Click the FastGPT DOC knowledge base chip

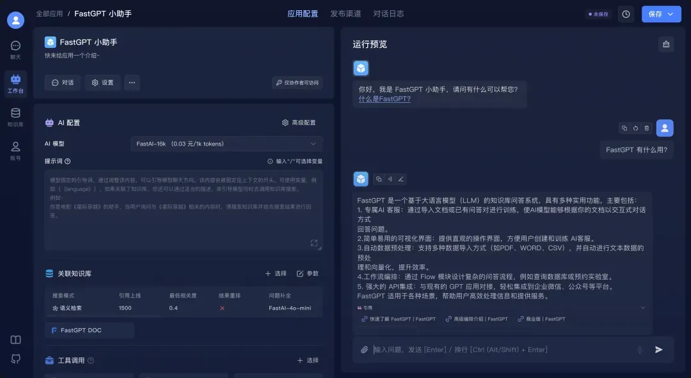click(x=90, y=331)
